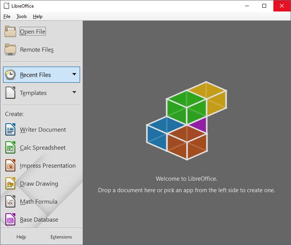The width and height of the screenshot is (291, 245).
Task: Create a new Impress Presentation
Action: 48,165
